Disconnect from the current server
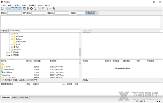The width and height of the screenshot is (163, 103). tap(35, 8)
